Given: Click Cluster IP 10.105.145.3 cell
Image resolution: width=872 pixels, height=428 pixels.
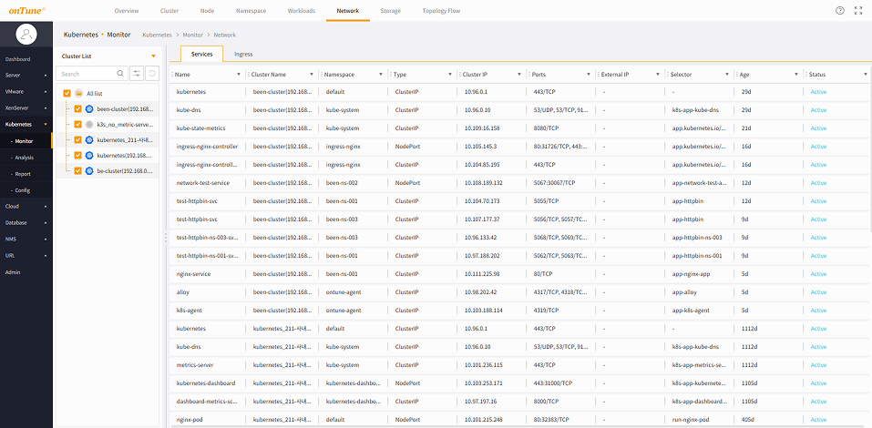Looking at the screenshot, I should 480,147.
